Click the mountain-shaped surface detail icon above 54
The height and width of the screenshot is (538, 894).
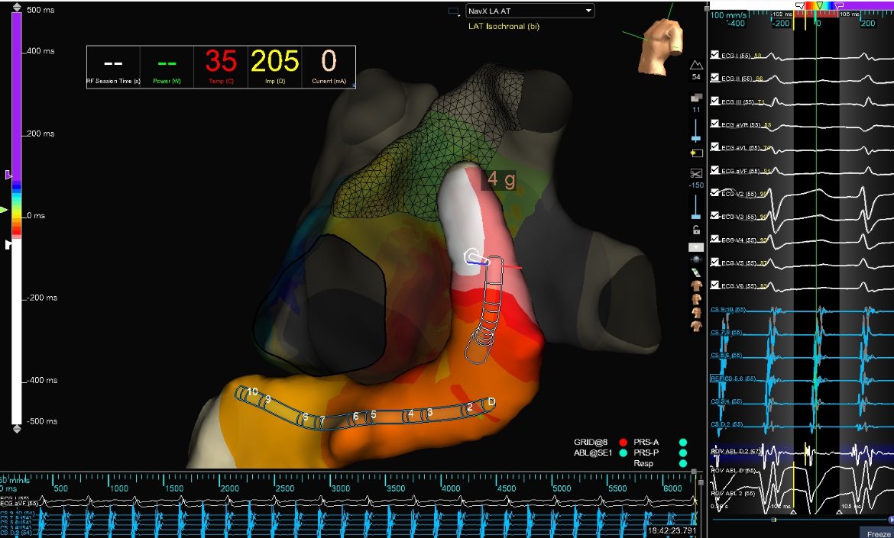coord(696,66)
